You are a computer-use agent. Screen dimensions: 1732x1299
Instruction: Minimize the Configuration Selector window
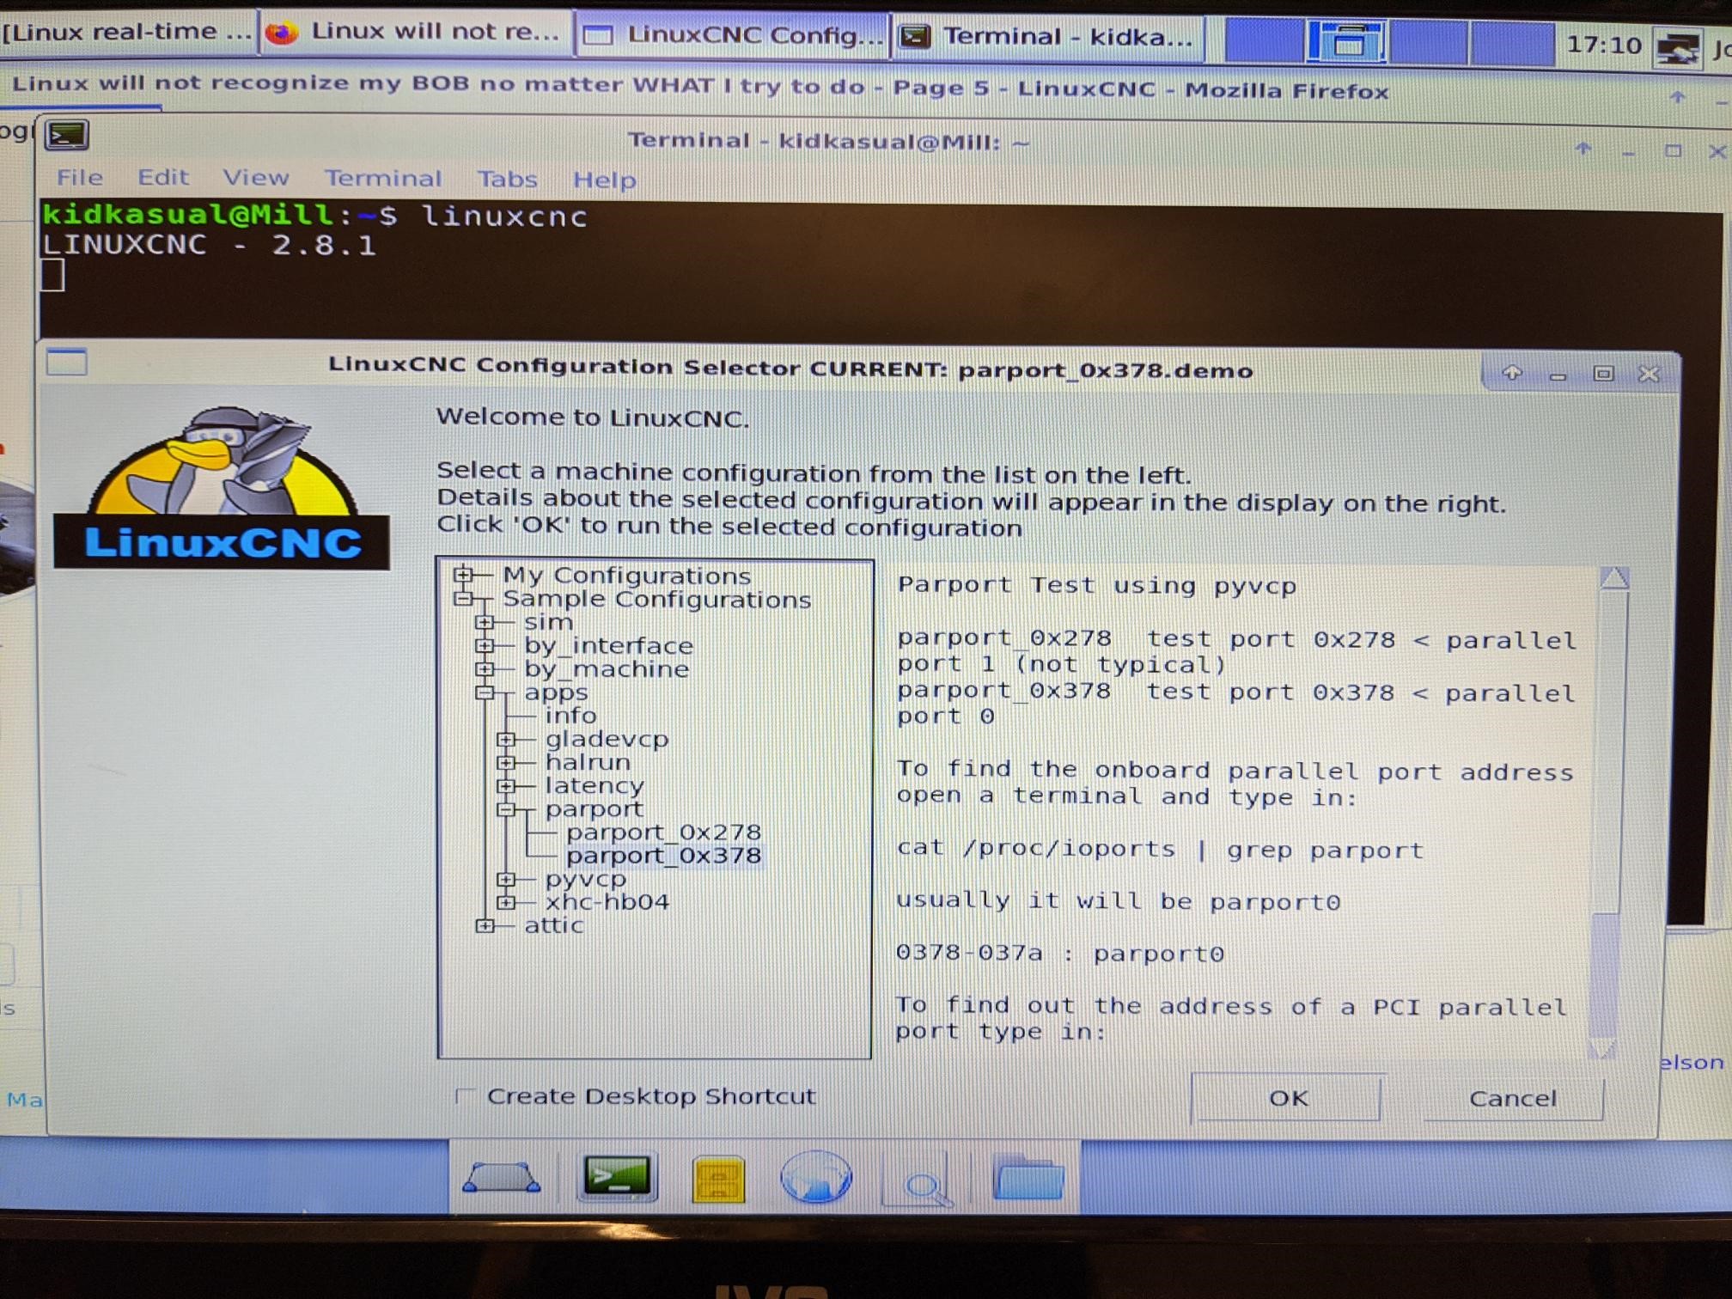point(1558,375)
